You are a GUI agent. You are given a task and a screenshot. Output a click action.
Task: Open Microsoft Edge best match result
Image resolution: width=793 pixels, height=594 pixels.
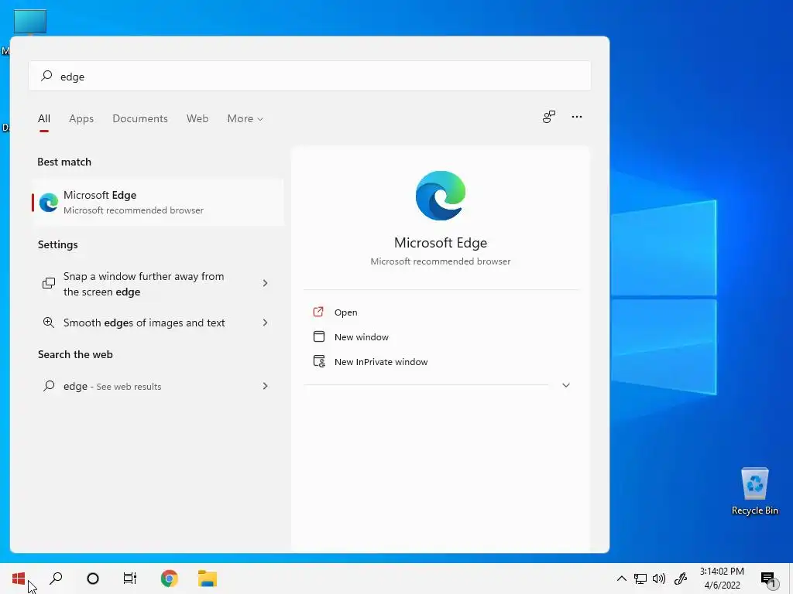[x=157, y=202]
